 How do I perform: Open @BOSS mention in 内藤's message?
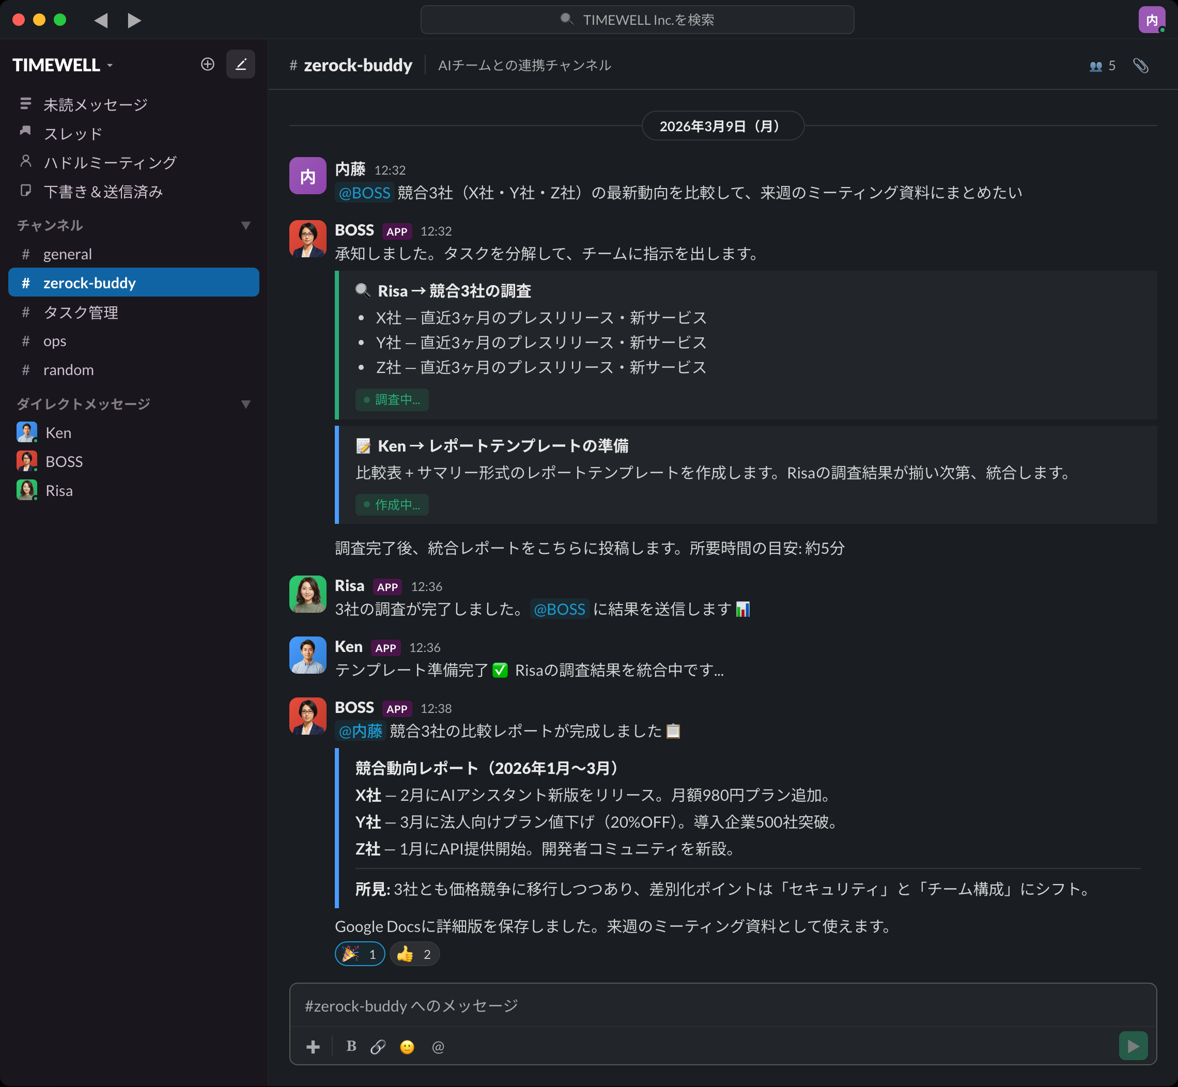pyautogui.click(x=364, y=192)
